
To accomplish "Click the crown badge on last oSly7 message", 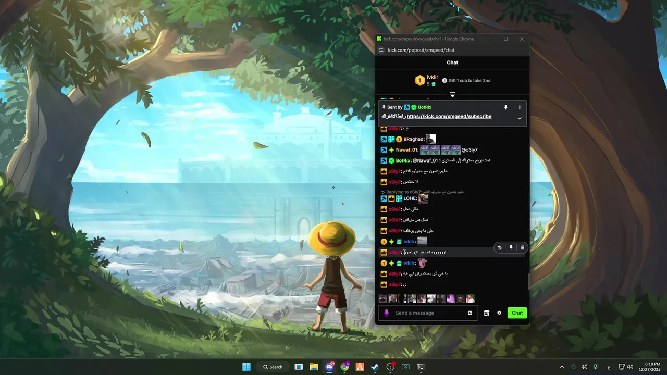I will coord(384,284).
